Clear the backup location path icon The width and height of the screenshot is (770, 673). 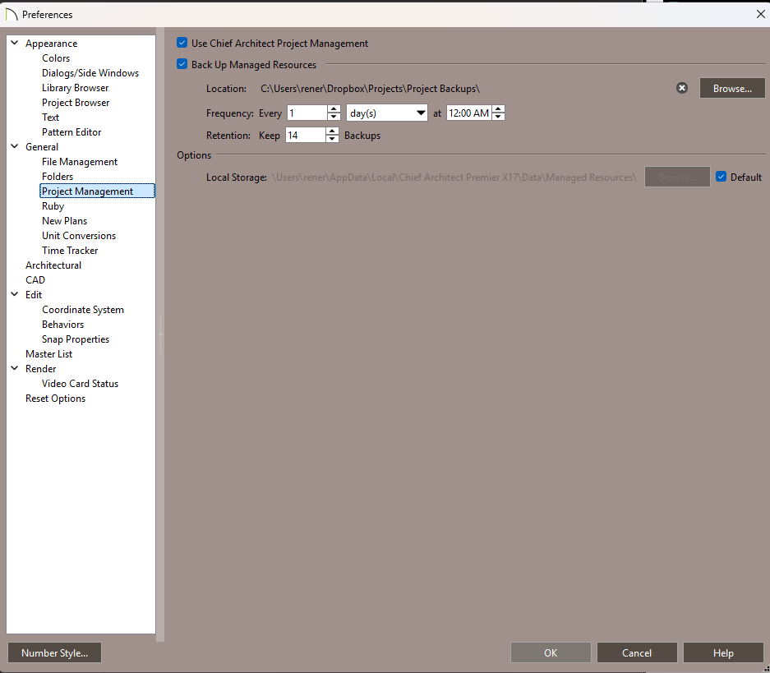[682, 88]
